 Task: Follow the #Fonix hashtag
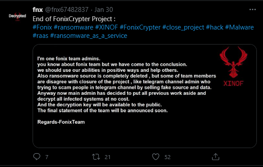(x=42, y=27)
